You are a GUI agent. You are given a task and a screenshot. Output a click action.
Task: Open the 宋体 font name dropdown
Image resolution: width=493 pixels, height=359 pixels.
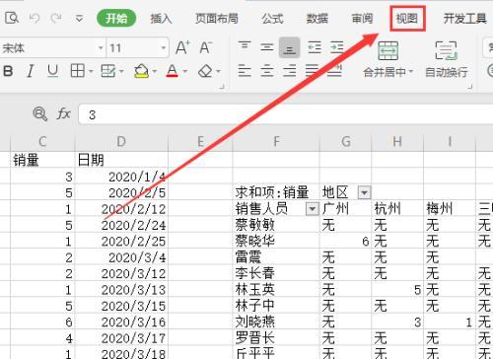coord(101,48)
